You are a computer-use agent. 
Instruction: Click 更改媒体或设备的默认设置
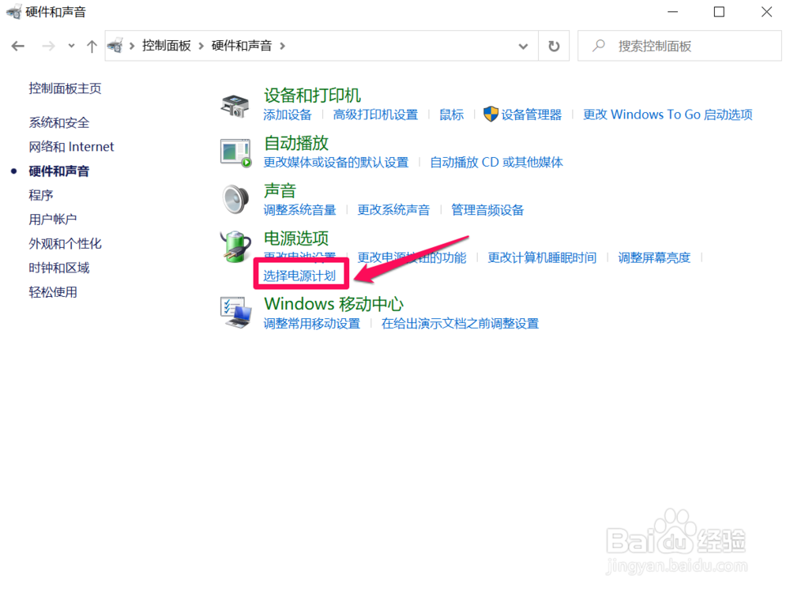click(336, 162)
